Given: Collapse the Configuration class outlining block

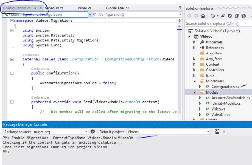Looking at the screenshot, I should (x=12, y=59).
